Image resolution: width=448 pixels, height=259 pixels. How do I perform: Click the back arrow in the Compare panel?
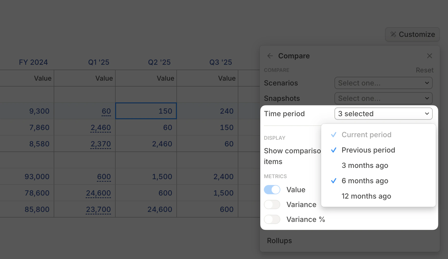tap(270, 56)
